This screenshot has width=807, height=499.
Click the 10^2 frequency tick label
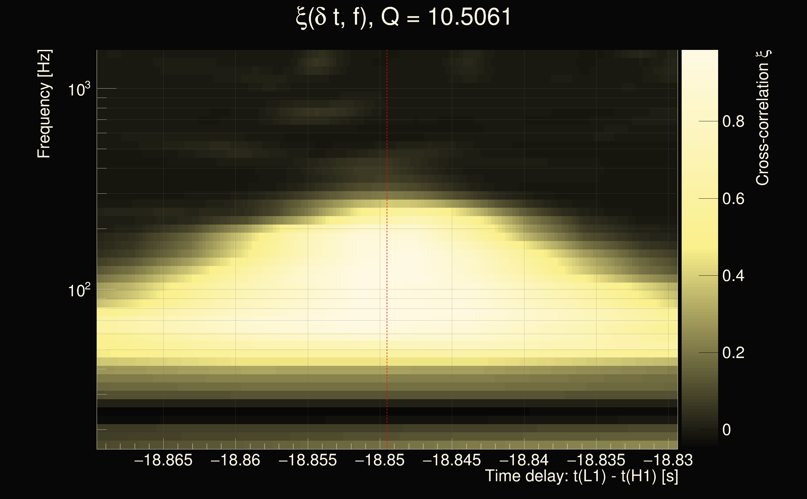[79, 290]
